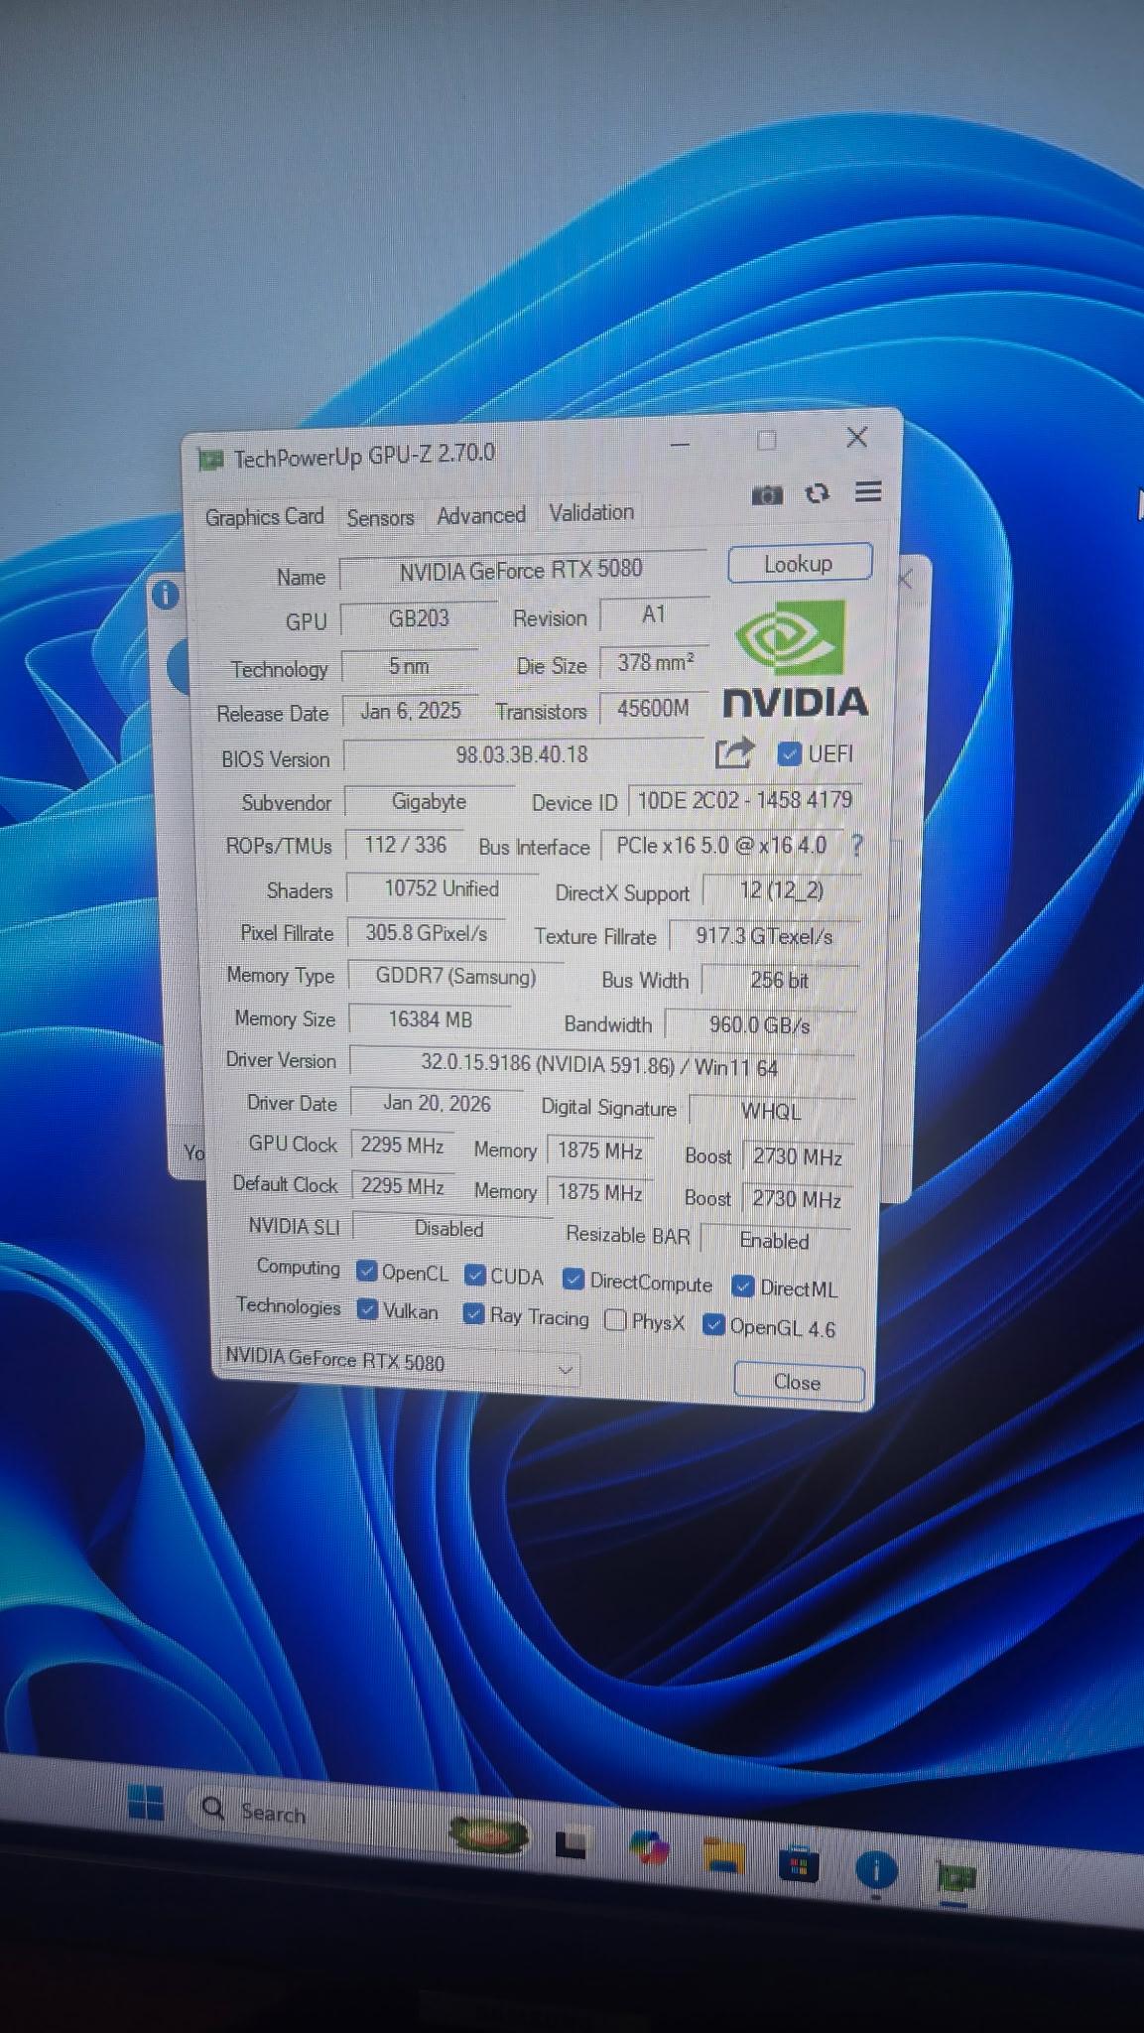This screenshot has width=1144, height=2033.
Task: Switch to the Sensors tab
Action: [x=380, y=517]
